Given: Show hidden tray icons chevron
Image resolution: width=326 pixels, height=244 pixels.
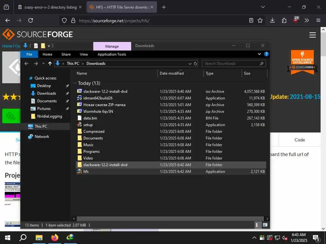Looking at the screenshot, I should (x=254, y=238).
